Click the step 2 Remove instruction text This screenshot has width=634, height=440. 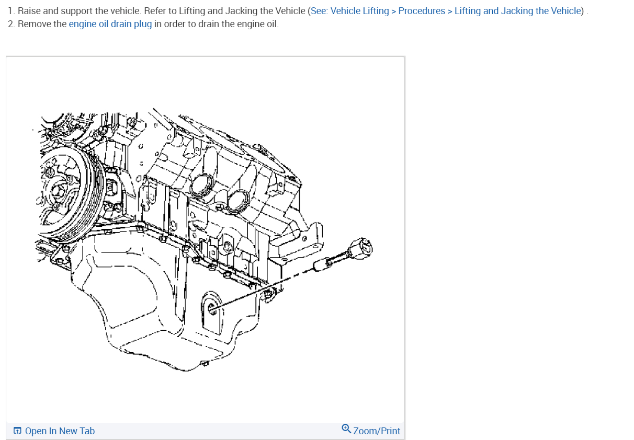[x=143, y=25]
